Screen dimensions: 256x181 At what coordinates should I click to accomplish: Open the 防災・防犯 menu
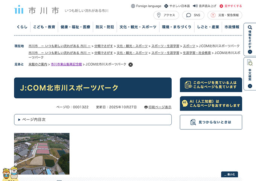(x=105, y=27)
